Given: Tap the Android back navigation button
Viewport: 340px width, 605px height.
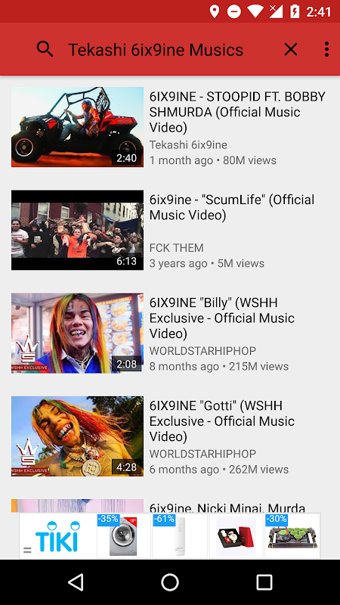Looking at the screenshot, I should click(76, 582).
